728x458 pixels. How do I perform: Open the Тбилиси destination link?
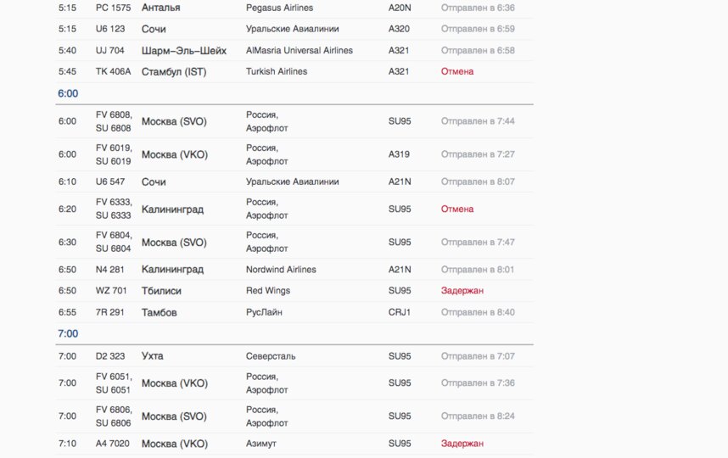[161, 291]
